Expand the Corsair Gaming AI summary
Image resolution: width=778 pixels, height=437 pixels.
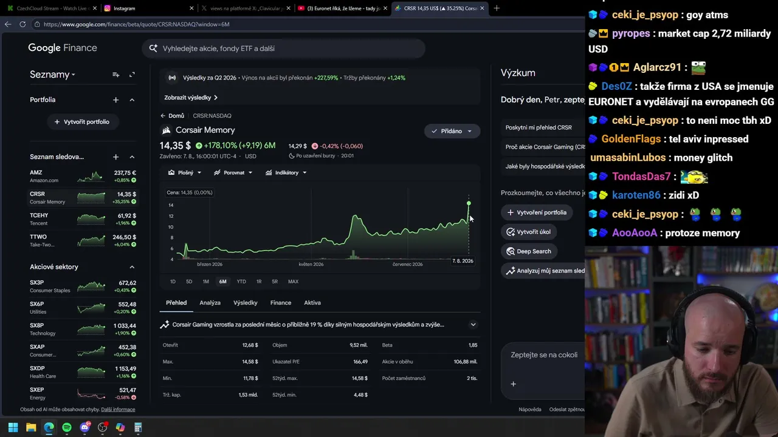473,325
